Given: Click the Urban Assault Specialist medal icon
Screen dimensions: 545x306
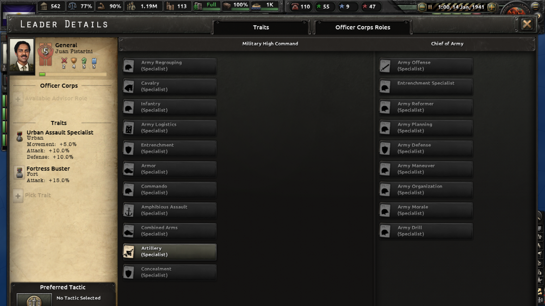Looking at the screenshot, I should pos(19,137).
